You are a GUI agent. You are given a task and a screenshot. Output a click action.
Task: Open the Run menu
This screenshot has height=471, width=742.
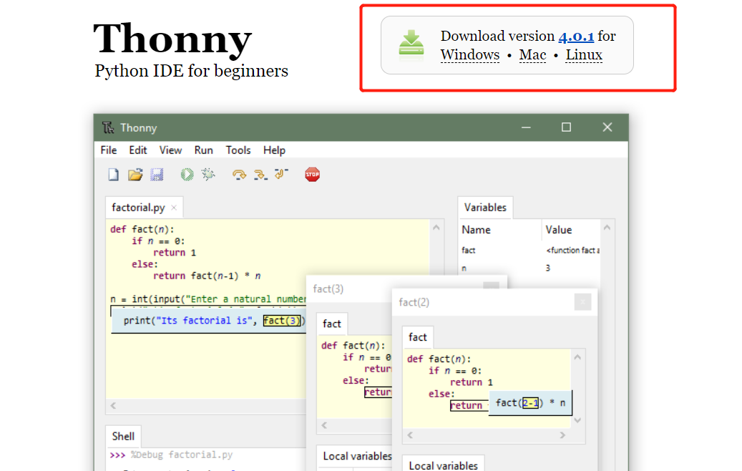click(x=203, y=150)
